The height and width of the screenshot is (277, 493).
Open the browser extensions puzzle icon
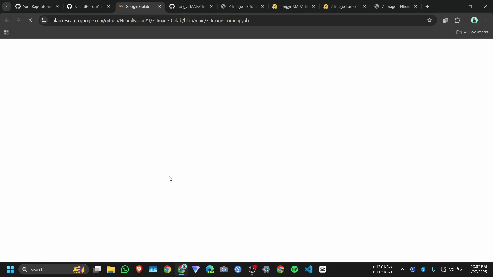point(457,20)
